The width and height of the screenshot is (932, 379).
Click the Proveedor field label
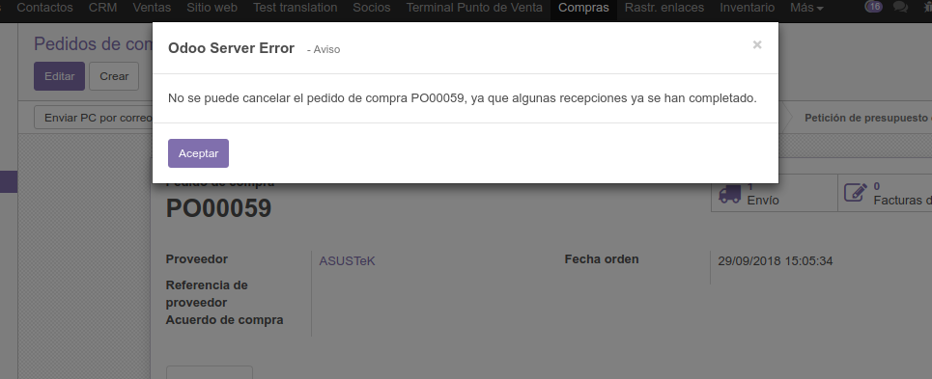coord(197,259)
